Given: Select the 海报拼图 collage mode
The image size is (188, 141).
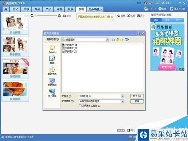Looking at the screenshot, I should pos(15,68).
